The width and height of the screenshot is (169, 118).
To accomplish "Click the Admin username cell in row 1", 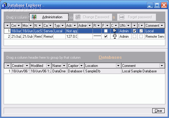I will 125,31.
